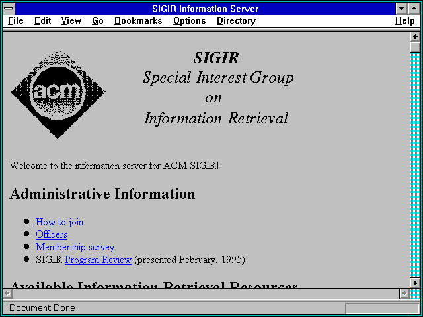
Task: Click the Document: Done status text
Action: click(x=42, y=308)
